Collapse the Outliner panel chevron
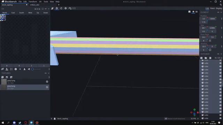 pyautogui.click(x=221, y=54)
